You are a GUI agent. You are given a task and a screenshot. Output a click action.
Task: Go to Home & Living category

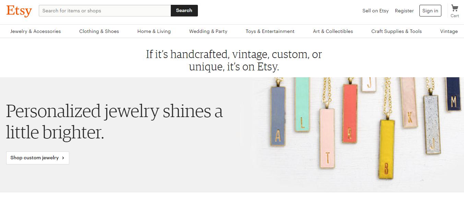pyautogui.click(x=154, y=31)
